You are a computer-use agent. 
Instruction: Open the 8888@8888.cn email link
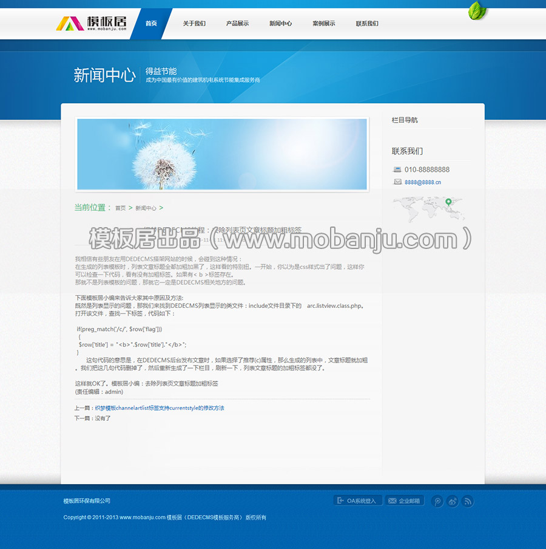click(423, 182)
